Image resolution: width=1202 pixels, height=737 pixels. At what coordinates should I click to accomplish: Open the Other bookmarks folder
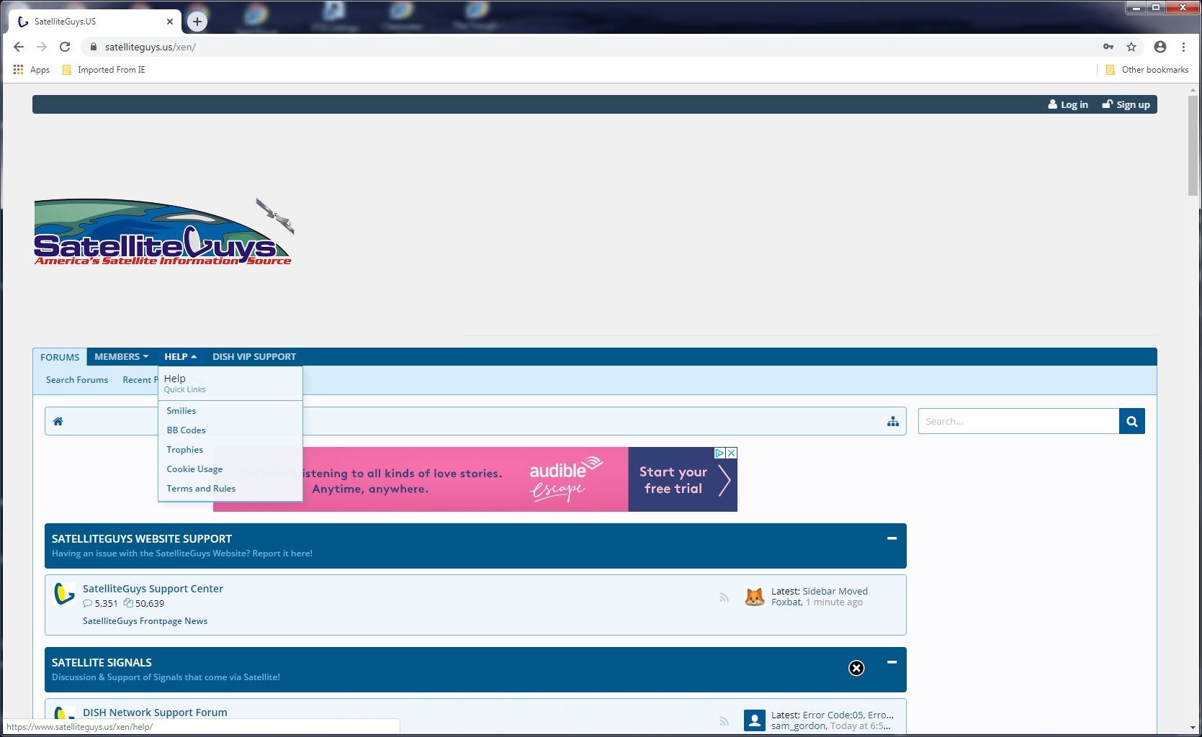[1147, 70]
